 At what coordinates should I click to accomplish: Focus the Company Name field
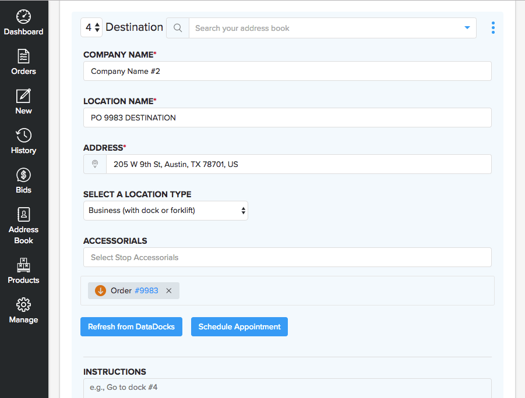point(287,71)
